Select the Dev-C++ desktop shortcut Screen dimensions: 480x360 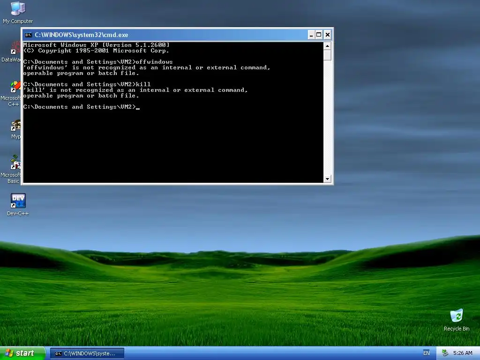[18, 204]
